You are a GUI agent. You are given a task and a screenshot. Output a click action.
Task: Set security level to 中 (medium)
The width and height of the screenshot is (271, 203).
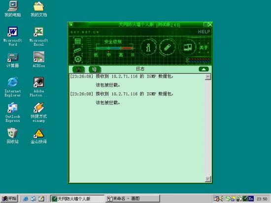pyautogui.click(x=109, y=55)
